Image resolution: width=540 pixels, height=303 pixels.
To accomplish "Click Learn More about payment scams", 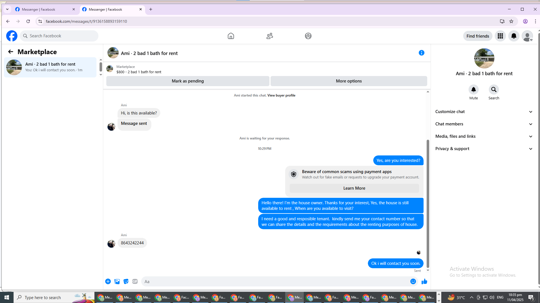I will pos(354,188).
